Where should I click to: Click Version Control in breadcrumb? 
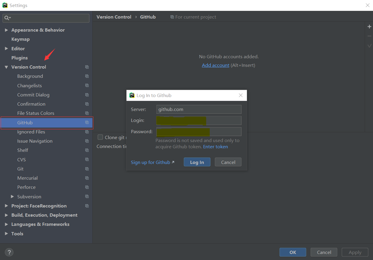coord(114,17)
